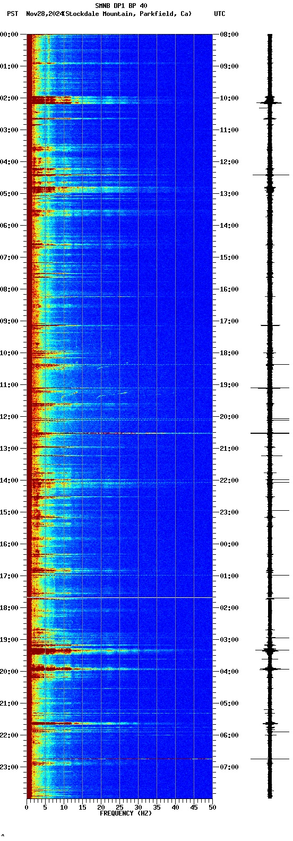
Task: Click the "FREQUENCY (HZ)" axis label
Action: 126,813
